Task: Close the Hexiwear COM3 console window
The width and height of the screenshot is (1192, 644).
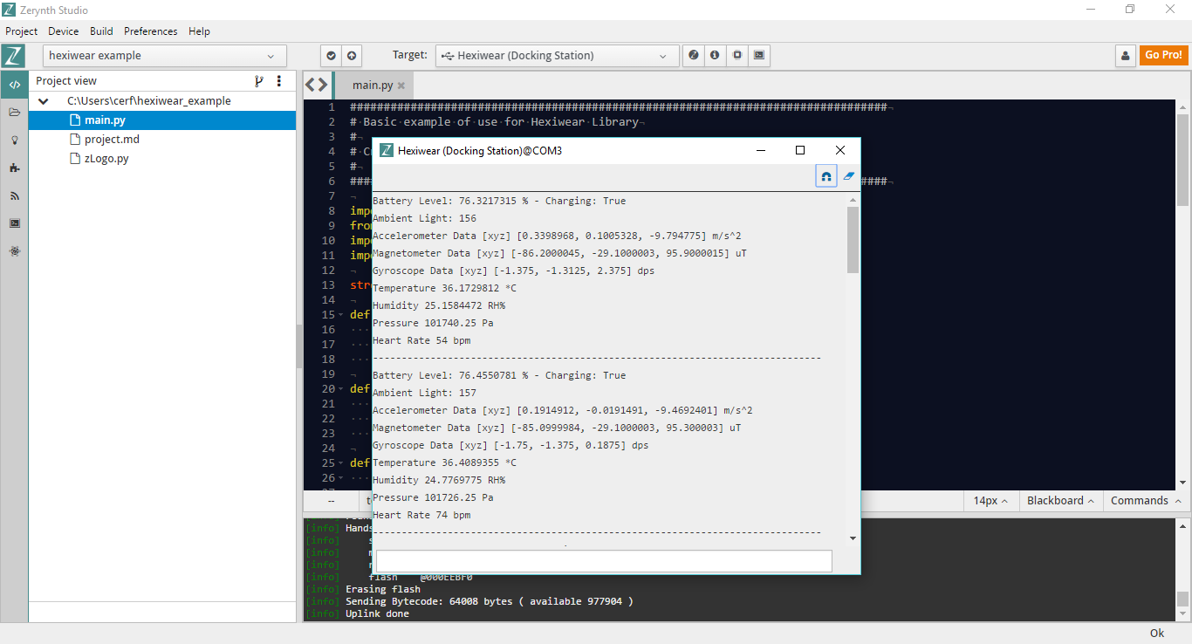Action: coord(840,150)
